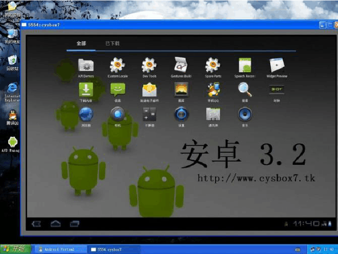
Task: Open the Windows Start (开始) menu
Action: tap(15, 249)
